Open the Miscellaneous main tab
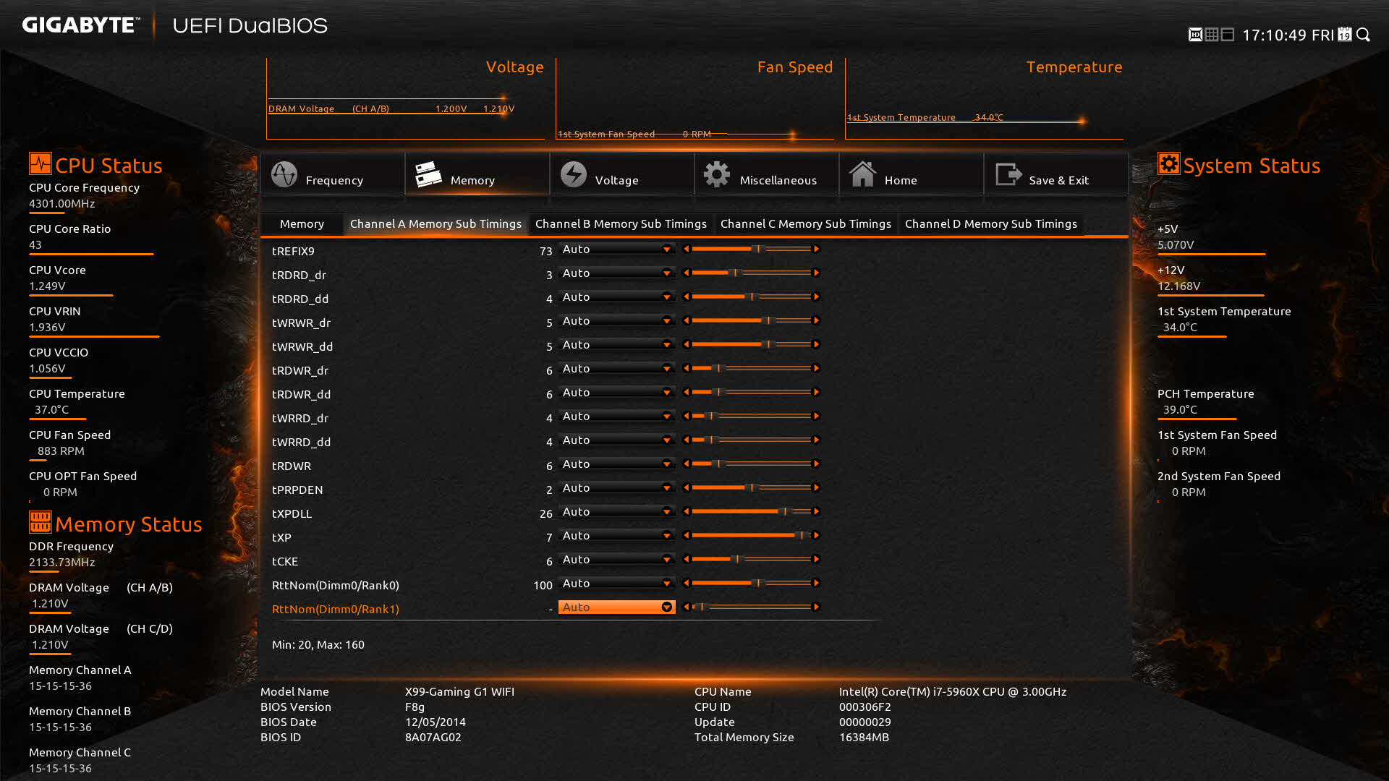 [767, 174]
